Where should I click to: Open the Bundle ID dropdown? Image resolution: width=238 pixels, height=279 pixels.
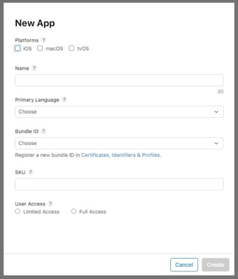click(x=119, y=143)
